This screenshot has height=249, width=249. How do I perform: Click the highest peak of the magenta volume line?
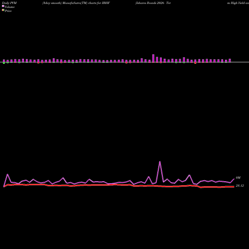click(160, 161)
